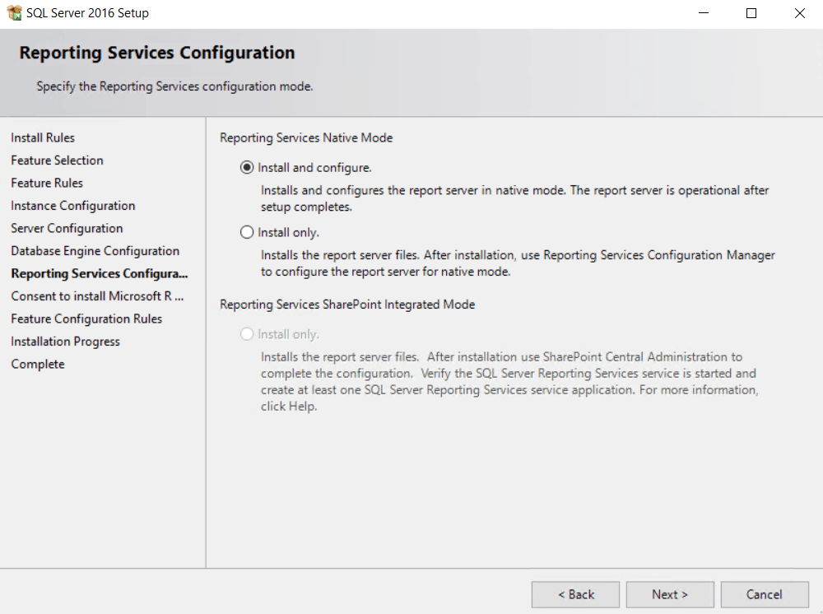Click the highlighted Reporting Services Configuration step
Screen dimensions: 823x614
pos(99,273)
